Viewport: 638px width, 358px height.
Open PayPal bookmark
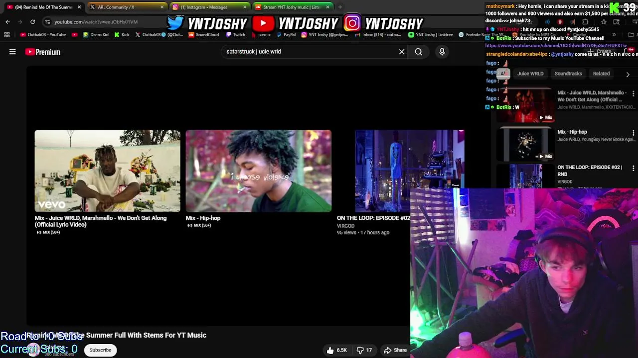[x=286, y=35]
